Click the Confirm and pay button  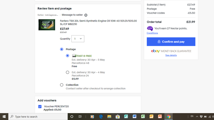click(x=171, y=42)
